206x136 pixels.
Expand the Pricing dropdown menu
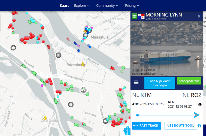point(132,6)
